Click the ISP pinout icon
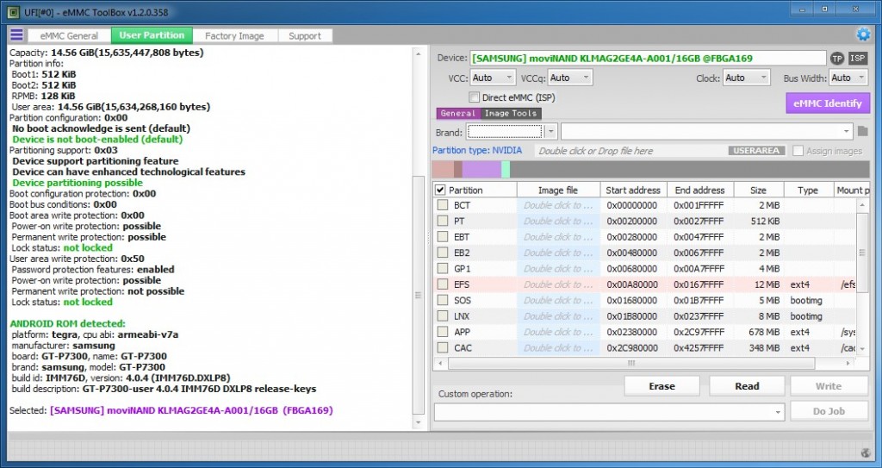This screenshot has height=468, width=882. (x=857, y=58)
